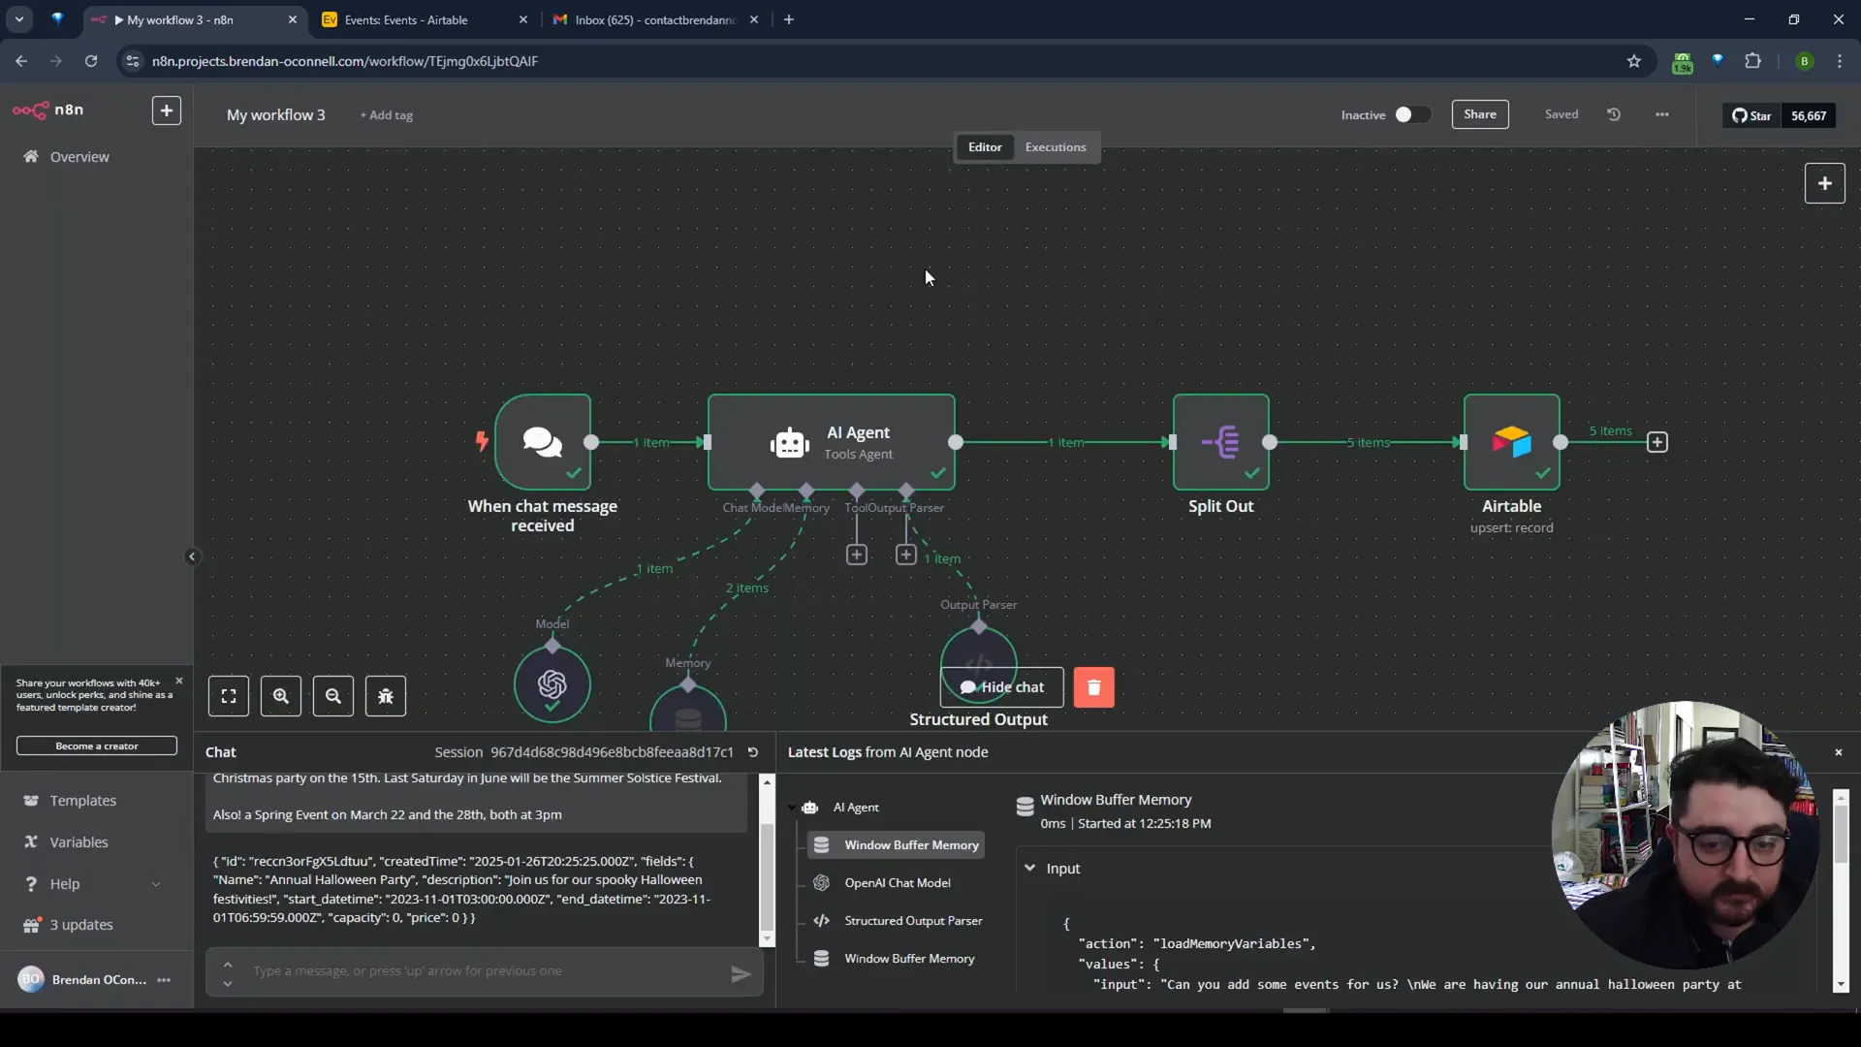Viewport: 1861px width, 1047px height.
Task: Open the 3 updates notification
Action: tap(81, 925)
